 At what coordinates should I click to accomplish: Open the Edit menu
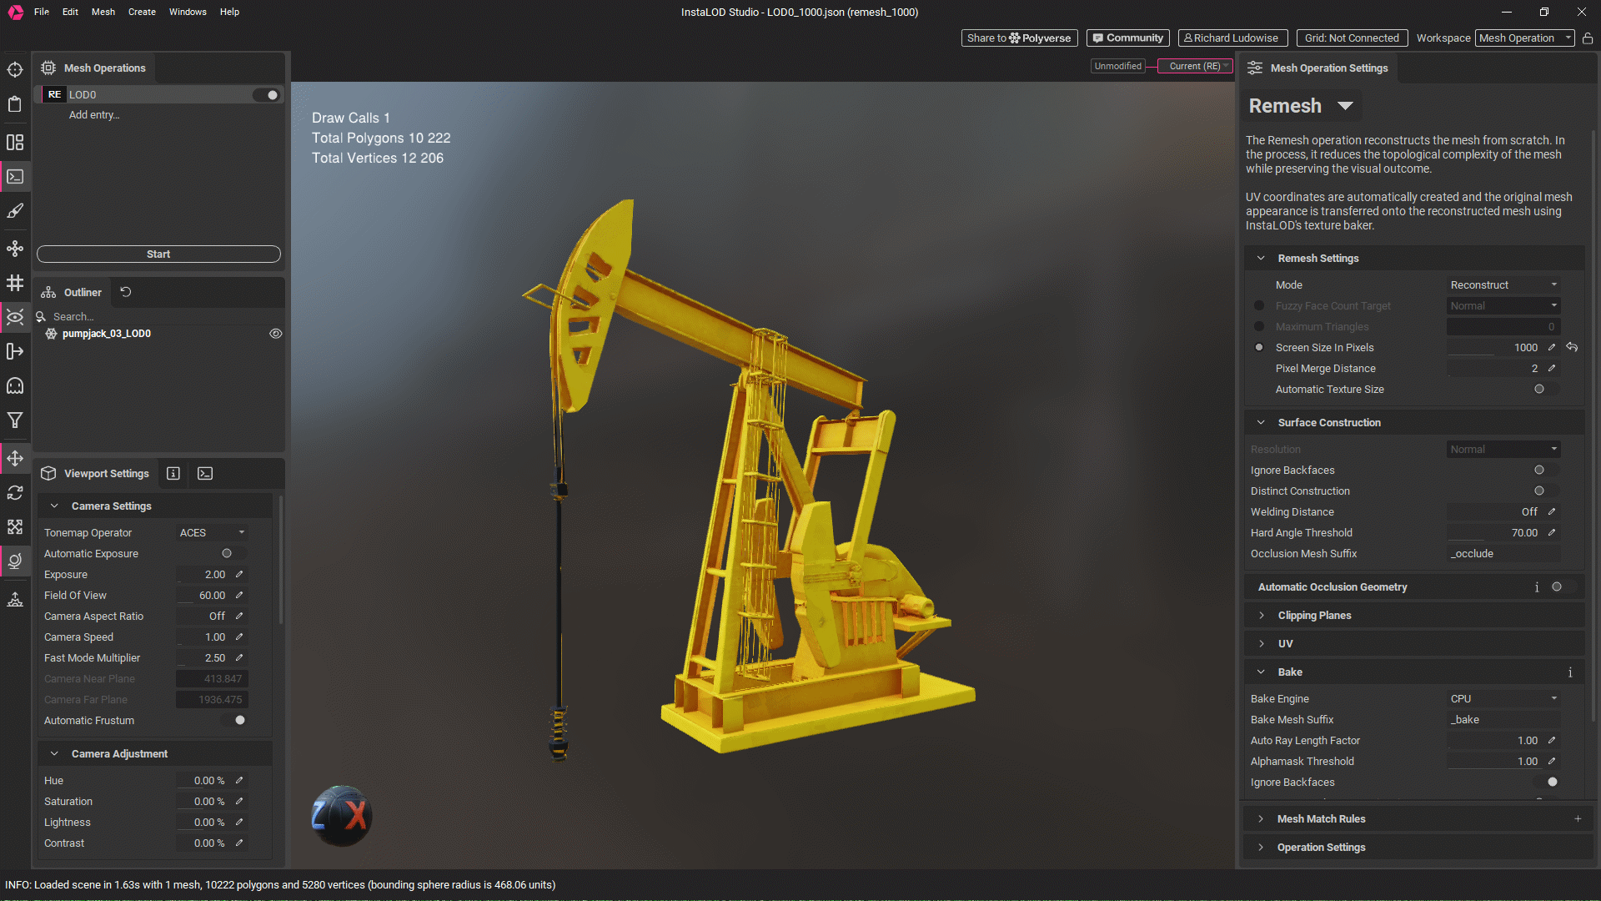click(70, 12)
